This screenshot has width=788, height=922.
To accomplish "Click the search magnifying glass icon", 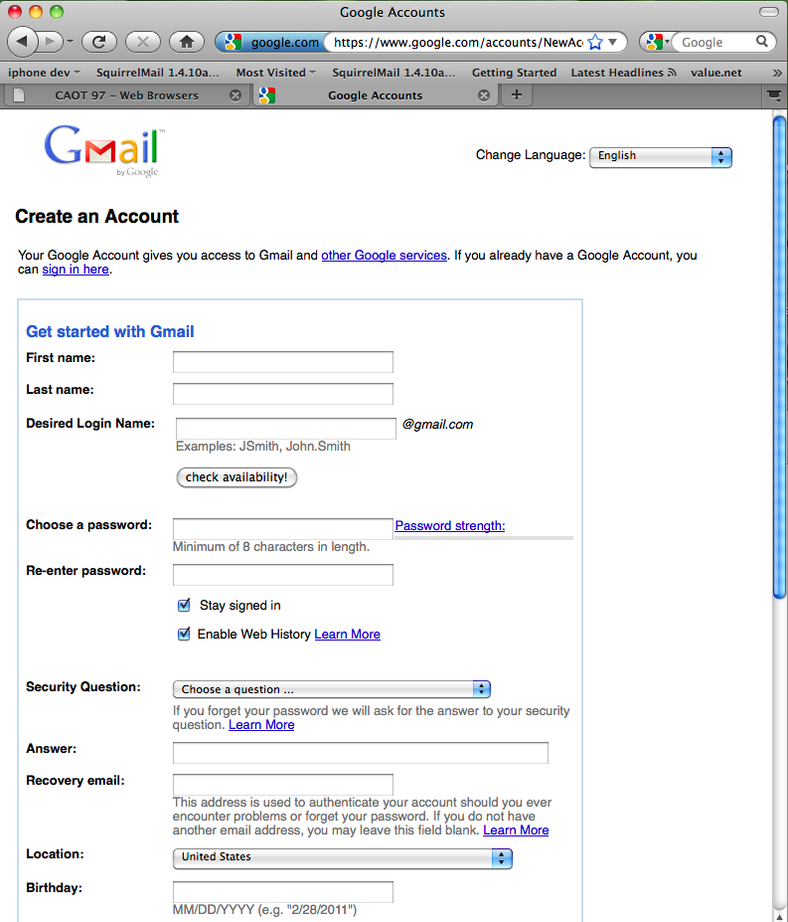I will 762,42.
